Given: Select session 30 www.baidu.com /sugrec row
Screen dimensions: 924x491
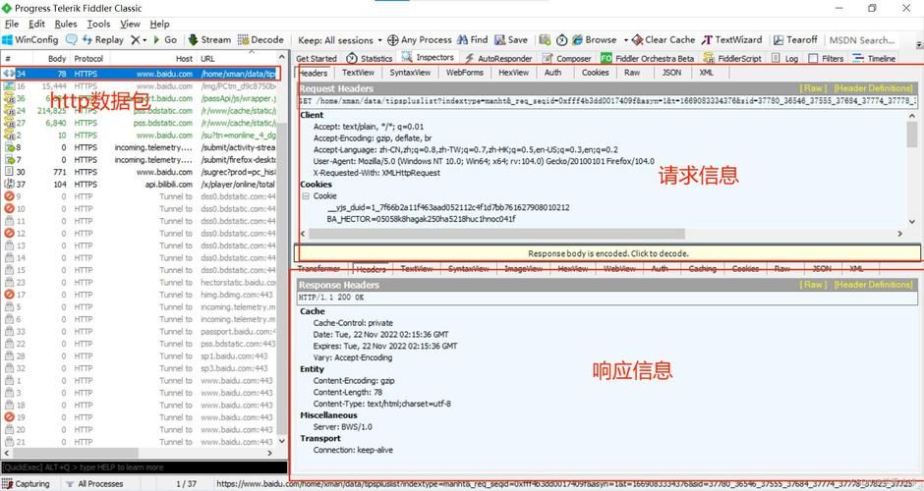Looking at the screenshot, I should click(x=142, y=172).
